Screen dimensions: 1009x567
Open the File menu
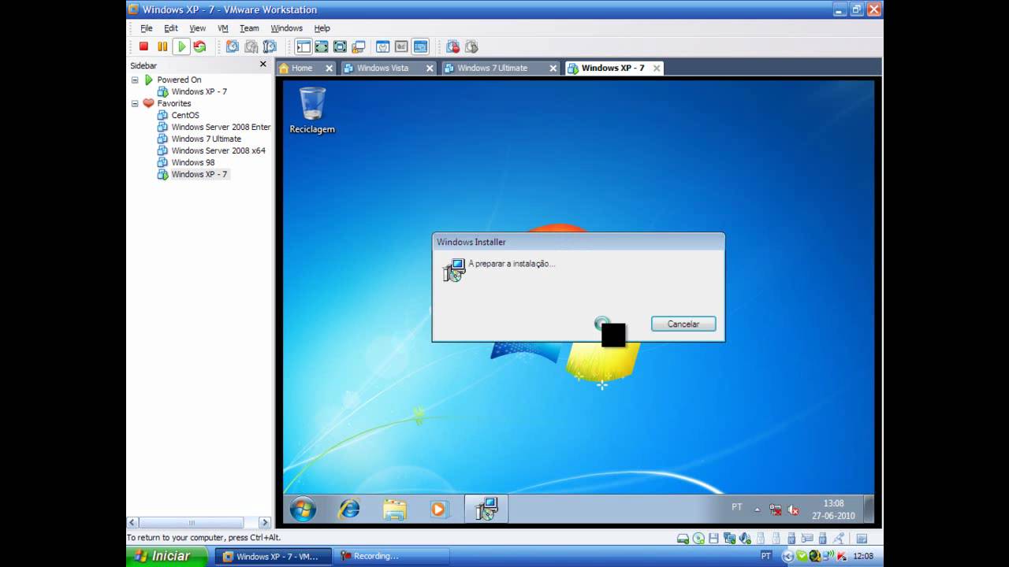147,28
